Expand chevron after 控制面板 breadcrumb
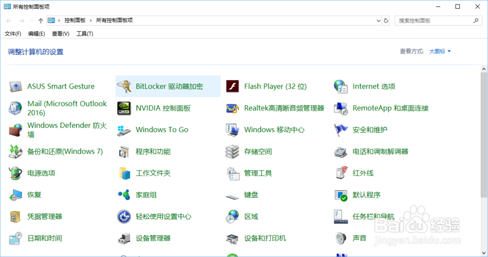The height and width of the screenshot is (257, 488). tap(91, 20)
